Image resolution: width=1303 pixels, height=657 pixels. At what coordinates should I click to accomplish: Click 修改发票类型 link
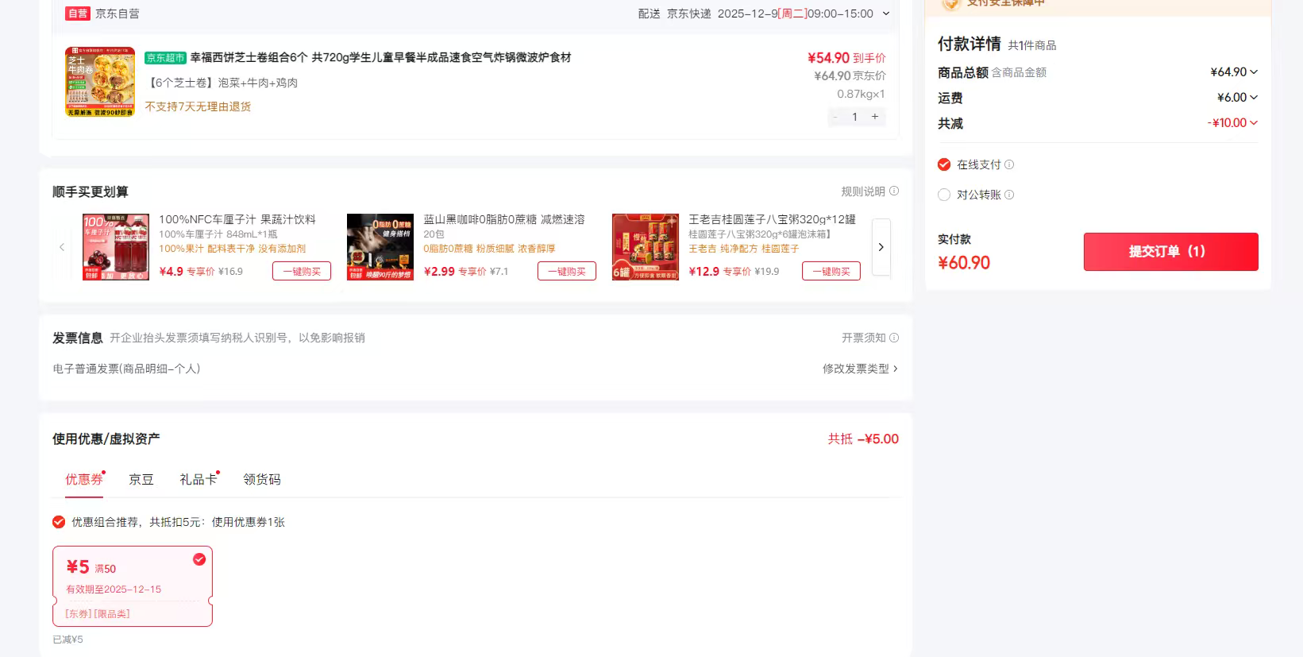(860, 369)
